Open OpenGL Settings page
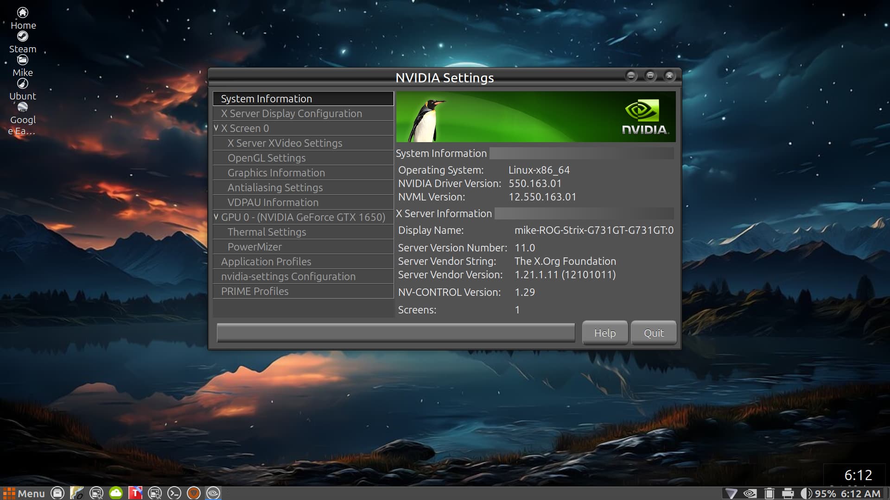 pos(267,158)
